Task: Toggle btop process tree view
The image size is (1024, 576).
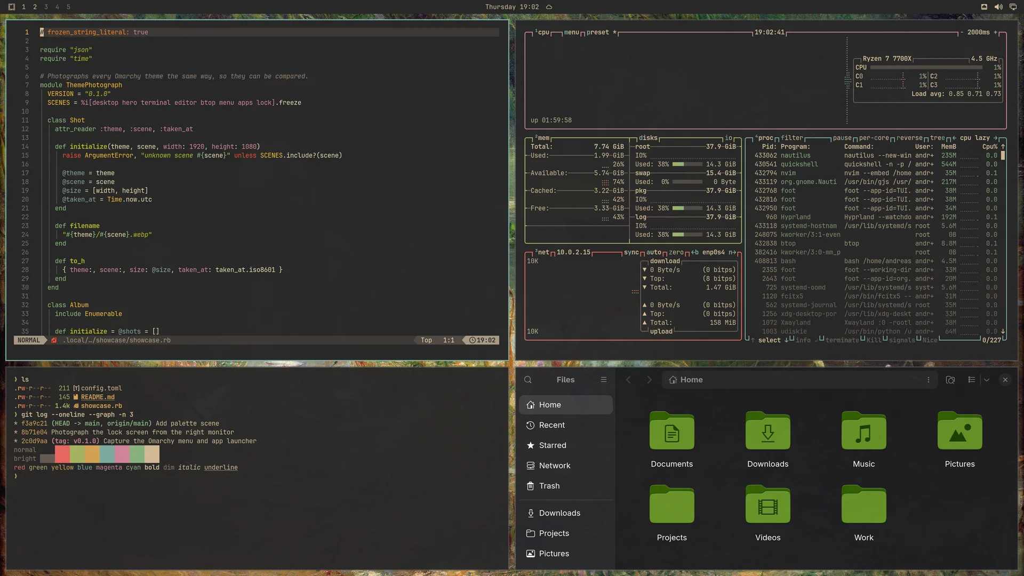Action: 938,138
